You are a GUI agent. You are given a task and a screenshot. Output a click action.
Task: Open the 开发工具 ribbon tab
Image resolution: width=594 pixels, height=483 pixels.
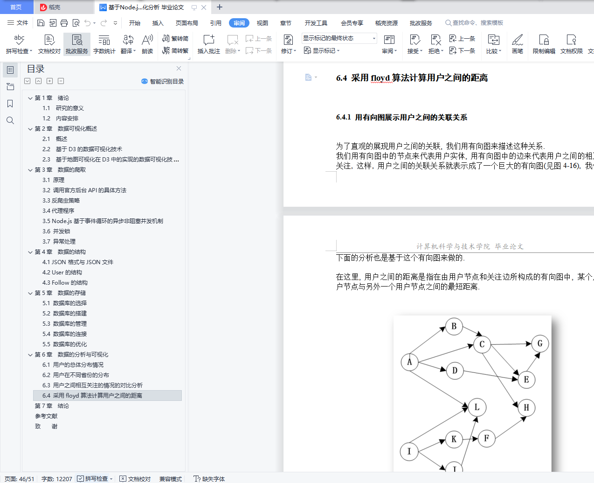click(x=316, y=23)
